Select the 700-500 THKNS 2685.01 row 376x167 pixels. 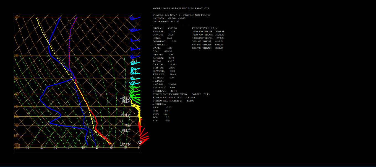pos(208,41)
